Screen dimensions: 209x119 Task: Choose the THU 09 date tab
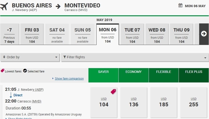tap(181, 34)
